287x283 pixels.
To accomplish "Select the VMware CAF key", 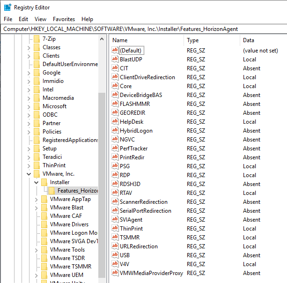I will pos(66,216).
